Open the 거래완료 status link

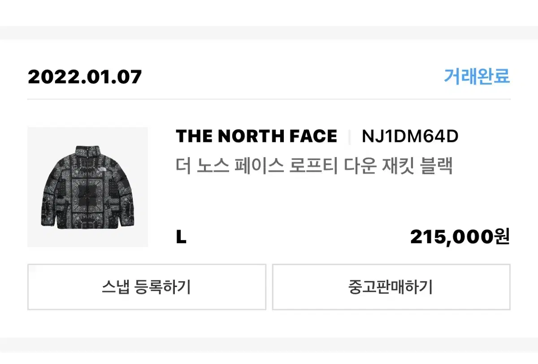click(477, 76)
